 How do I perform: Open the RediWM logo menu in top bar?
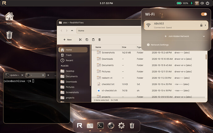[4, 3]
